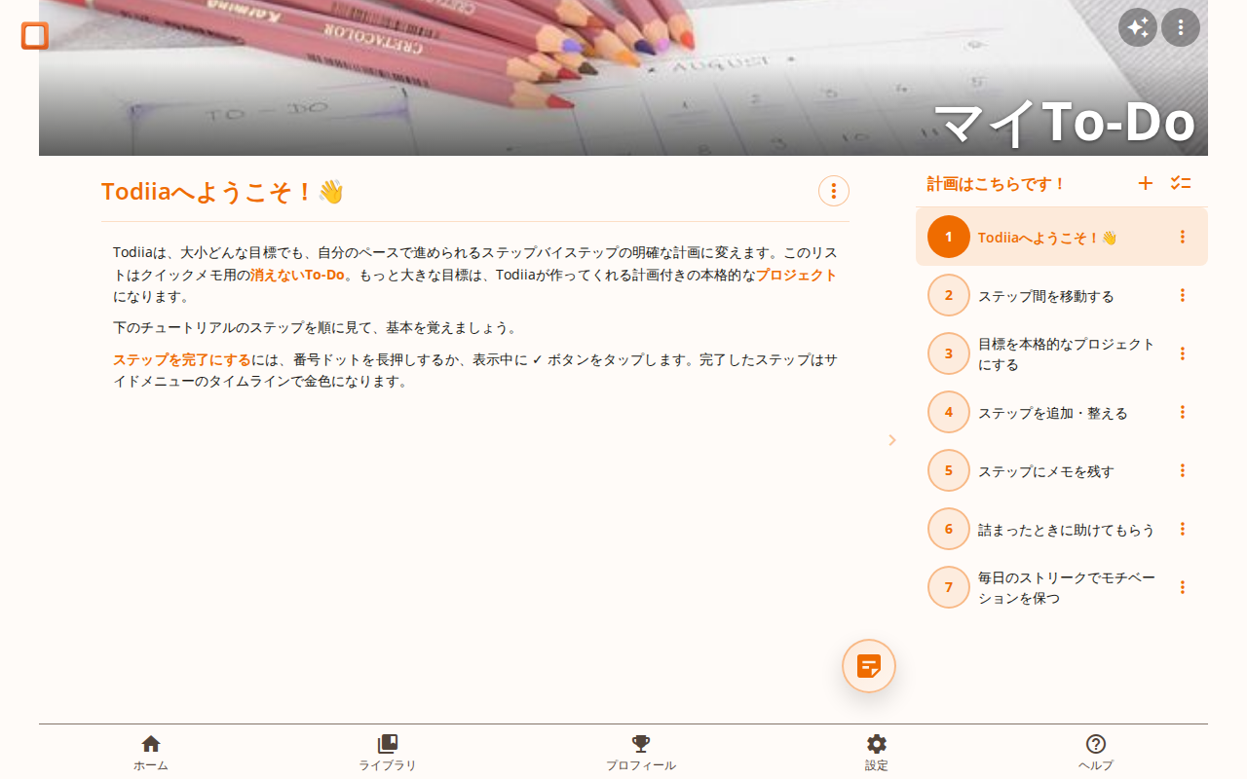Select step 毎日のストリークでモチベーションを保つ

point(1067,588)
